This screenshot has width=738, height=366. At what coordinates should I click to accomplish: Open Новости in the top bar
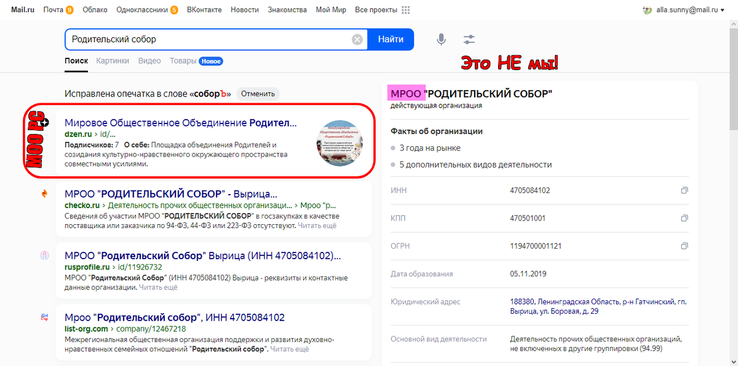click(245, 10)
